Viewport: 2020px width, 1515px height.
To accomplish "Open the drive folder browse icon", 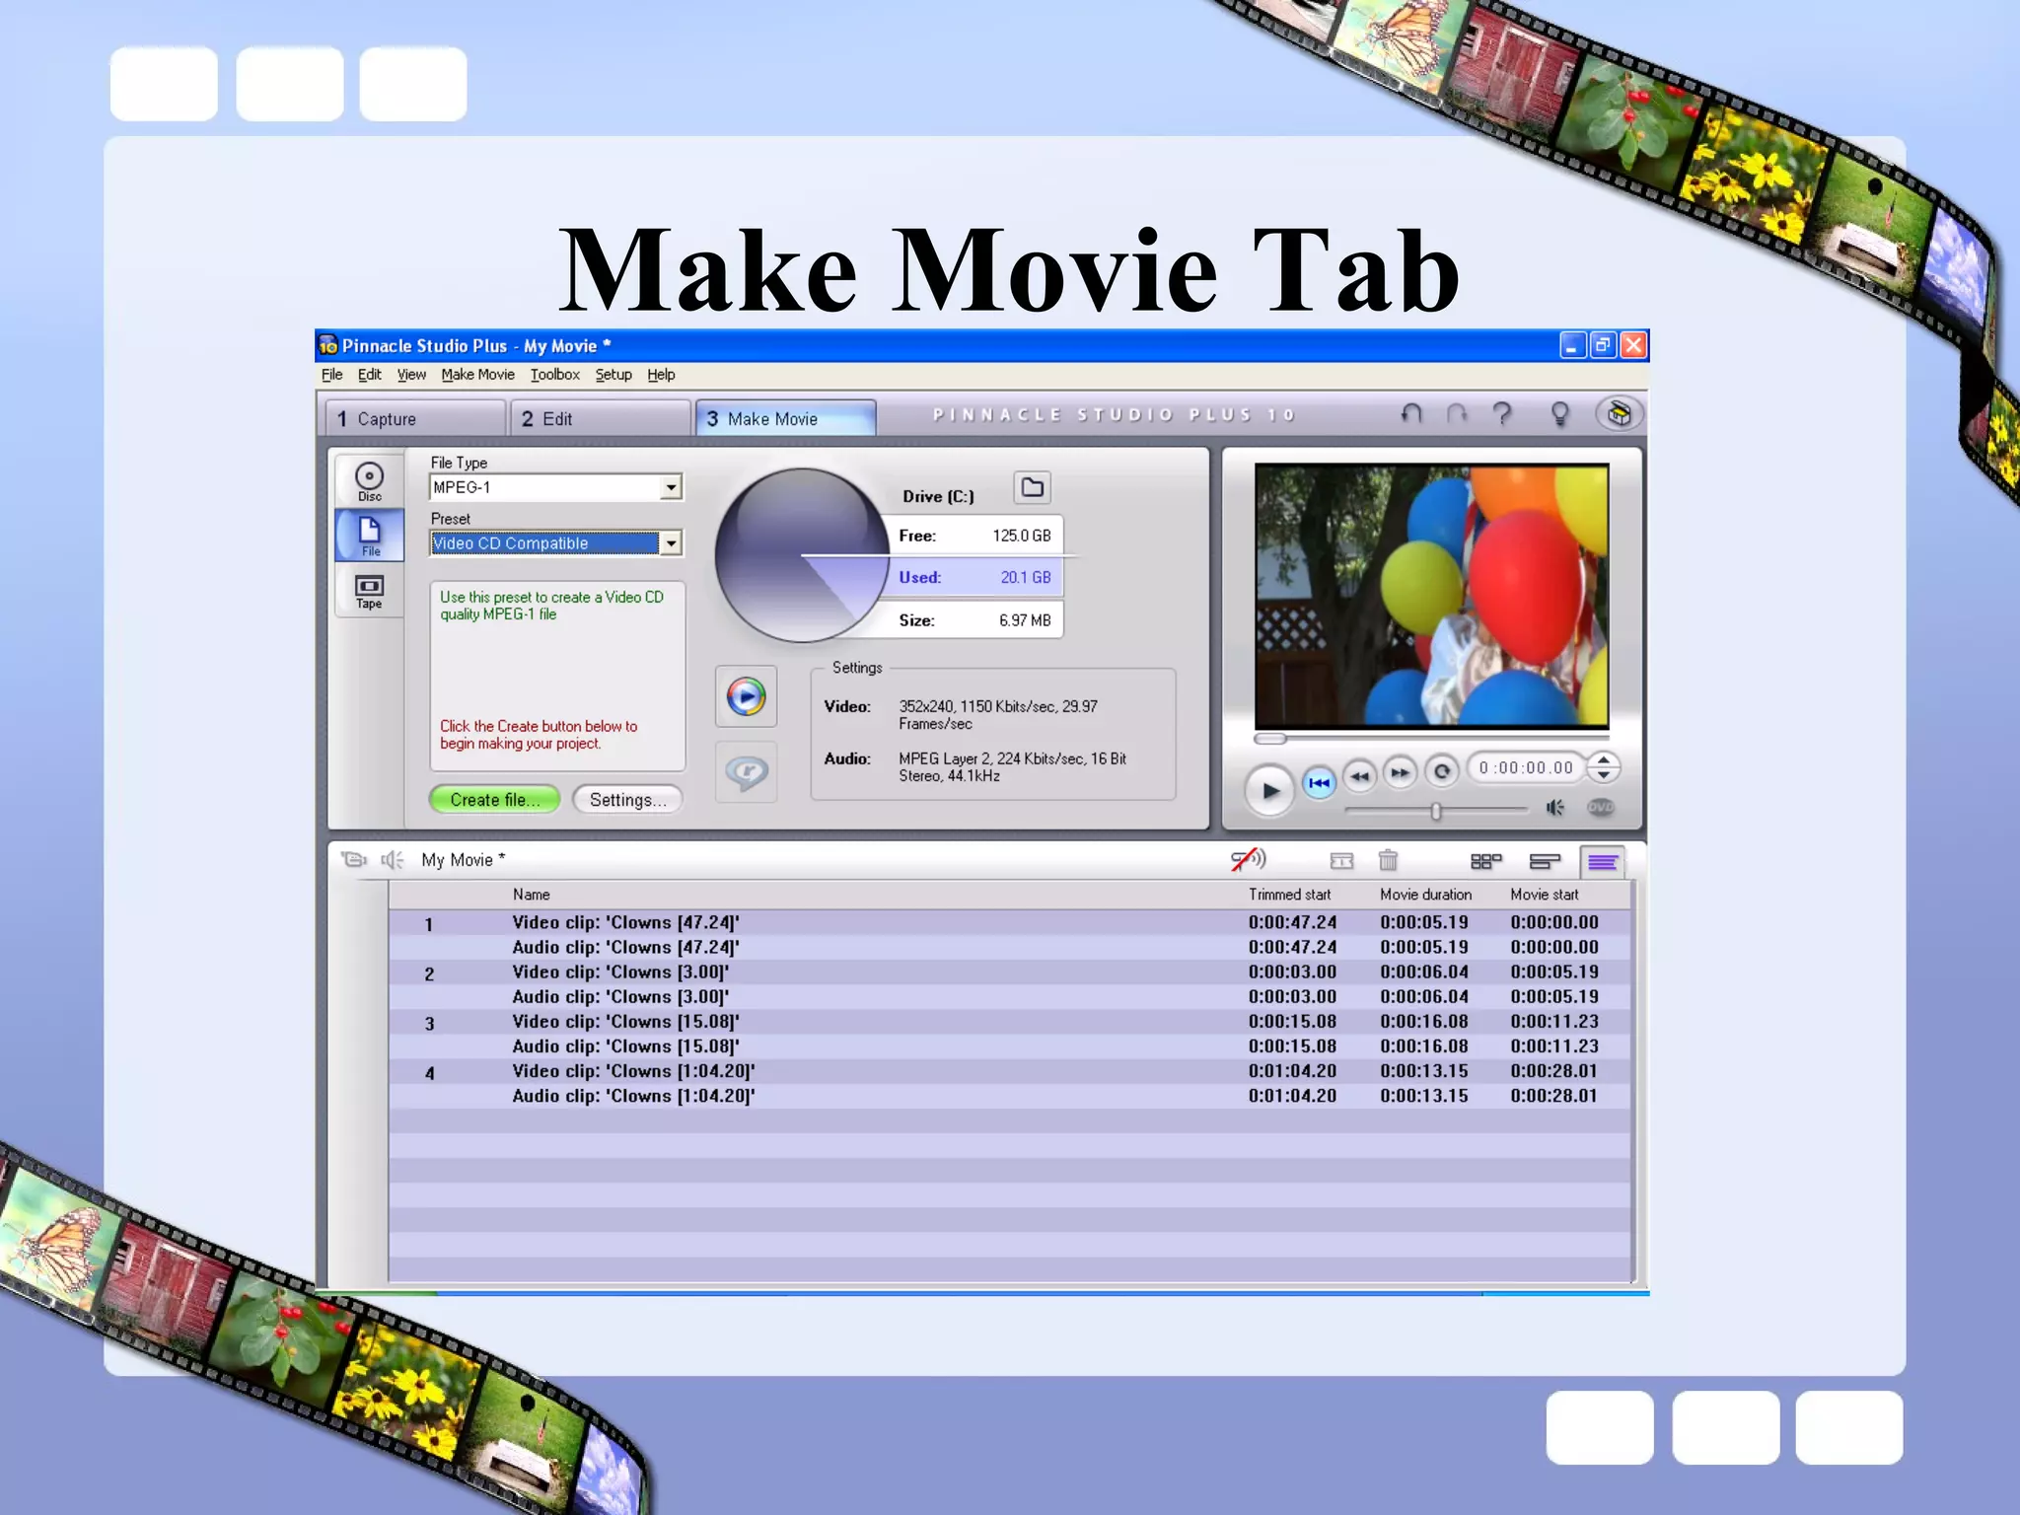I will [1032, 487].
